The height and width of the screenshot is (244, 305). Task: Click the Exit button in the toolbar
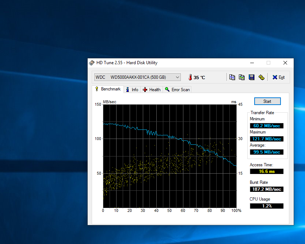pyautogui.click(x=278, y=77)
